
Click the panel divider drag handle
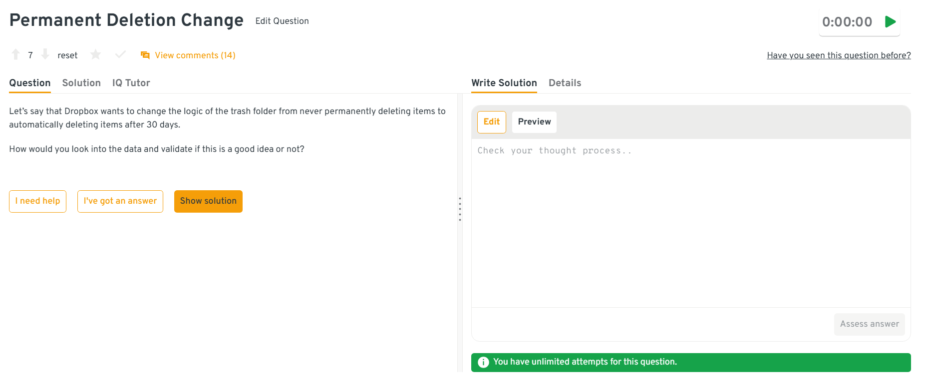460,209
